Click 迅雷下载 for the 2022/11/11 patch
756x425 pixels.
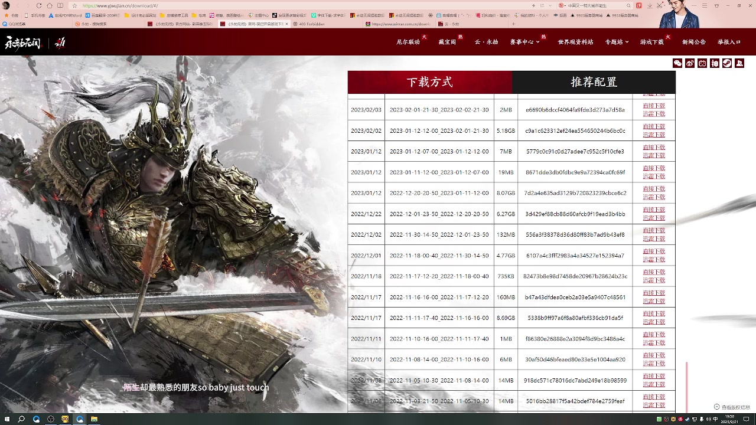pos(654,343)
